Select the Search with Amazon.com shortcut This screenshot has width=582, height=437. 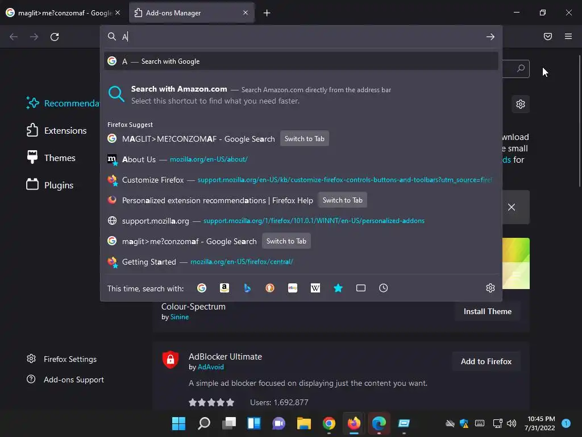pos(301,95)
